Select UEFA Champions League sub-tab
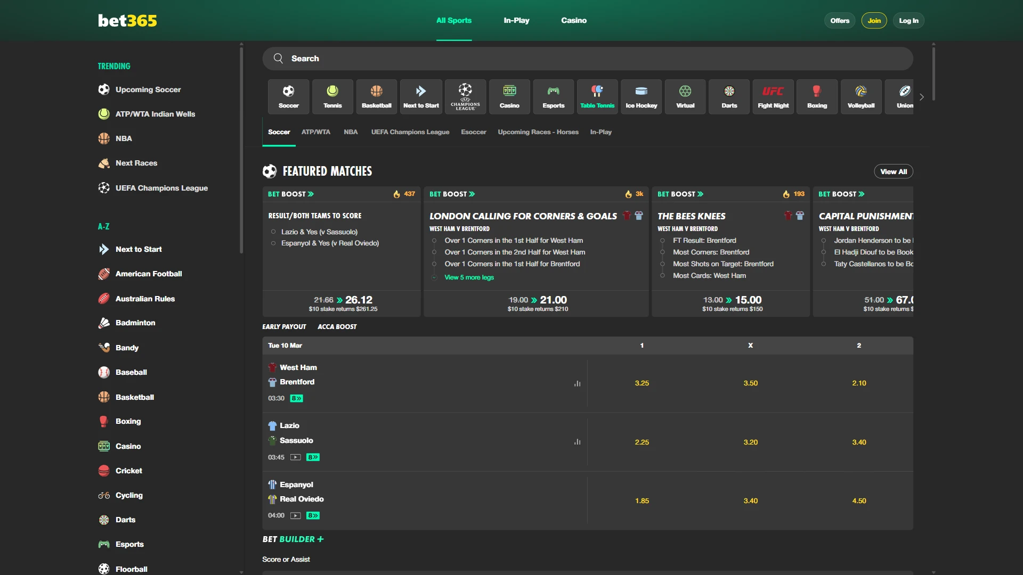The image size is (1023, 575). pos(410,132)
